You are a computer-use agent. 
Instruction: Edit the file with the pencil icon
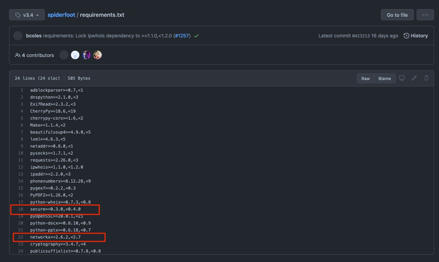coord(414,78)
